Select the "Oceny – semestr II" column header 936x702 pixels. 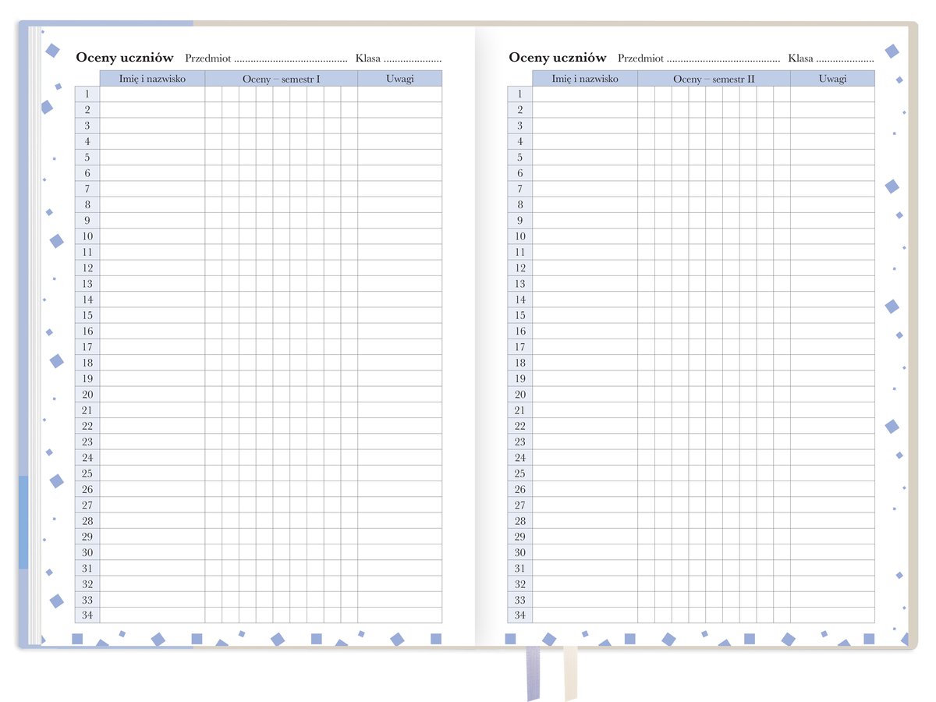pos(714,79)
